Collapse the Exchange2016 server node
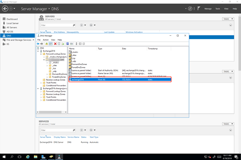 coord(38,51)
